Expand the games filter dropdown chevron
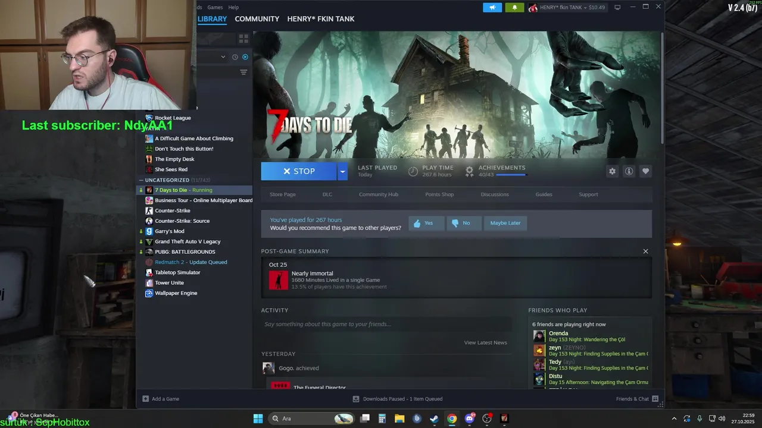Screen dimensions: 762x428 pyautogui.click(x=223, y=57)
